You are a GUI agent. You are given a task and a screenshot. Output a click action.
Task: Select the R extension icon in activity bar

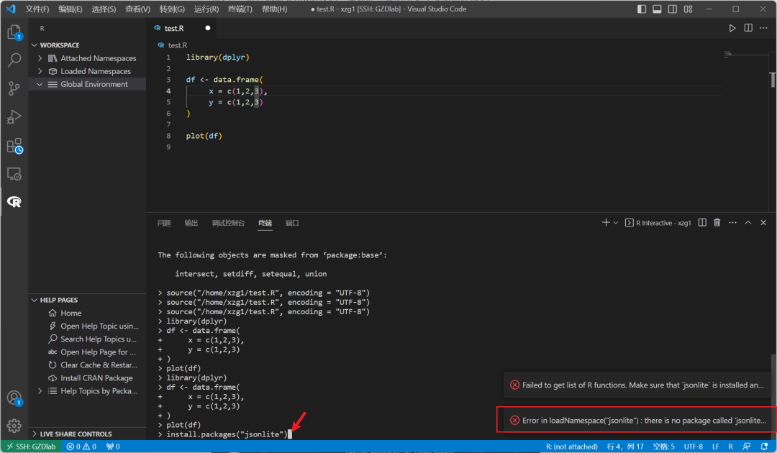(14, 201)
